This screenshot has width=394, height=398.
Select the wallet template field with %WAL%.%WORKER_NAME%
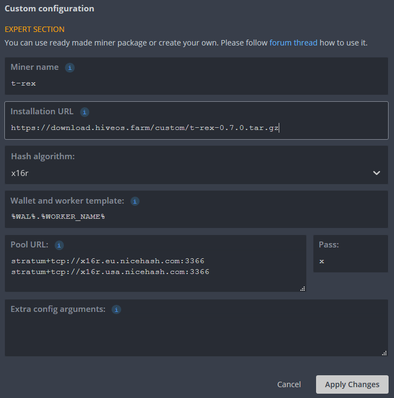click(x=196, y=216)
